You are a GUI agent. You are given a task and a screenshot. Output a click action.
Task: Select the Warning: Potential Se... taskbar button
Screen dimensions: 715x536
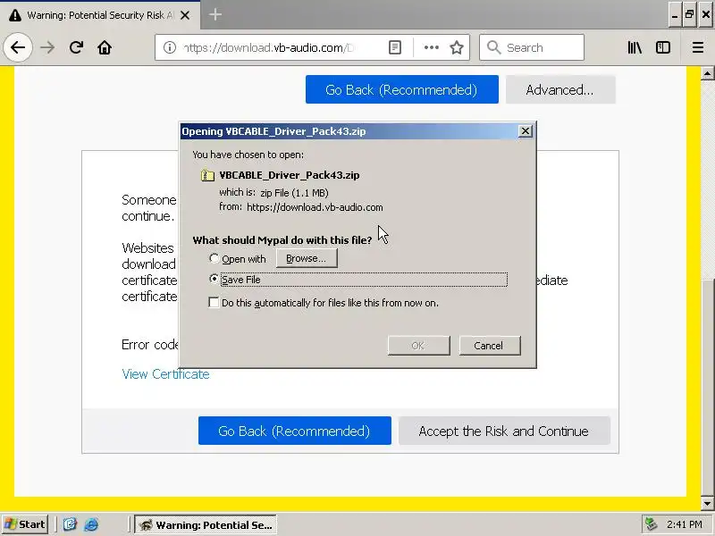coord(206,524)
